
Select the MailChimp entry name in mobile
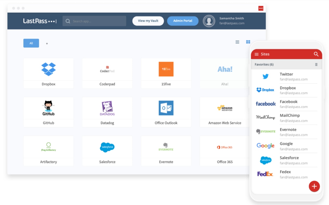[x=290, y=115]
